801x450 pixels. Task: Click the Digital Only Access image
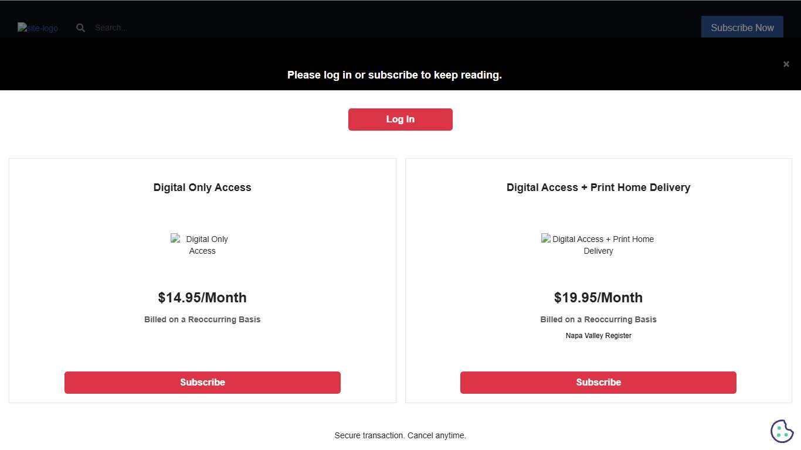pos(202,245)
